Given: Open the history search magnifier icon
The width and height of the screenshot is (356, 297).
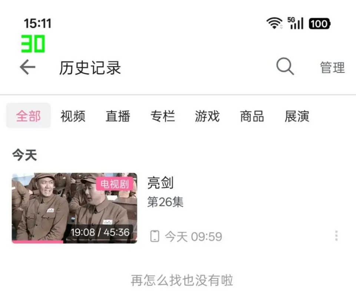Looking at the screenshot, I should tap(285, 66).
